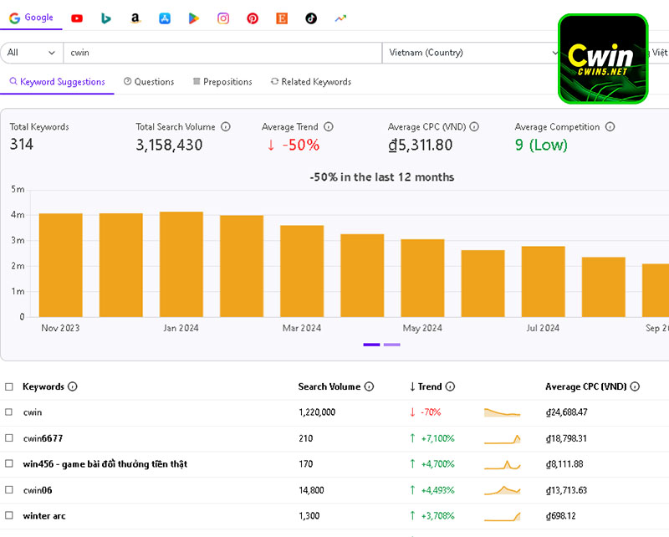Open the Google tab
Viewport: 669px width, 537px height.
click(x=31, y=18)
